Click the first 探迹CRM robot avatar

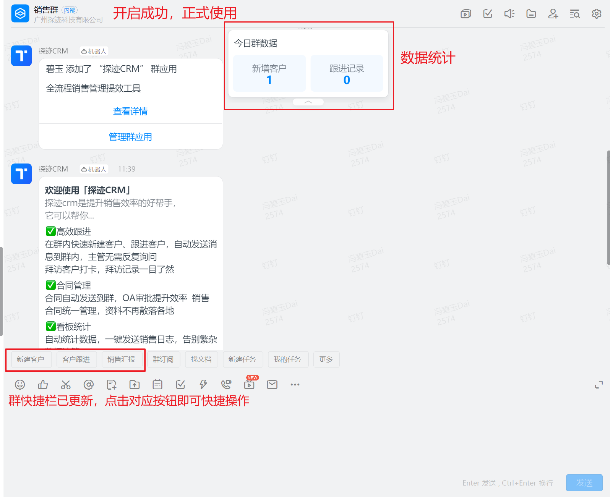21,56
